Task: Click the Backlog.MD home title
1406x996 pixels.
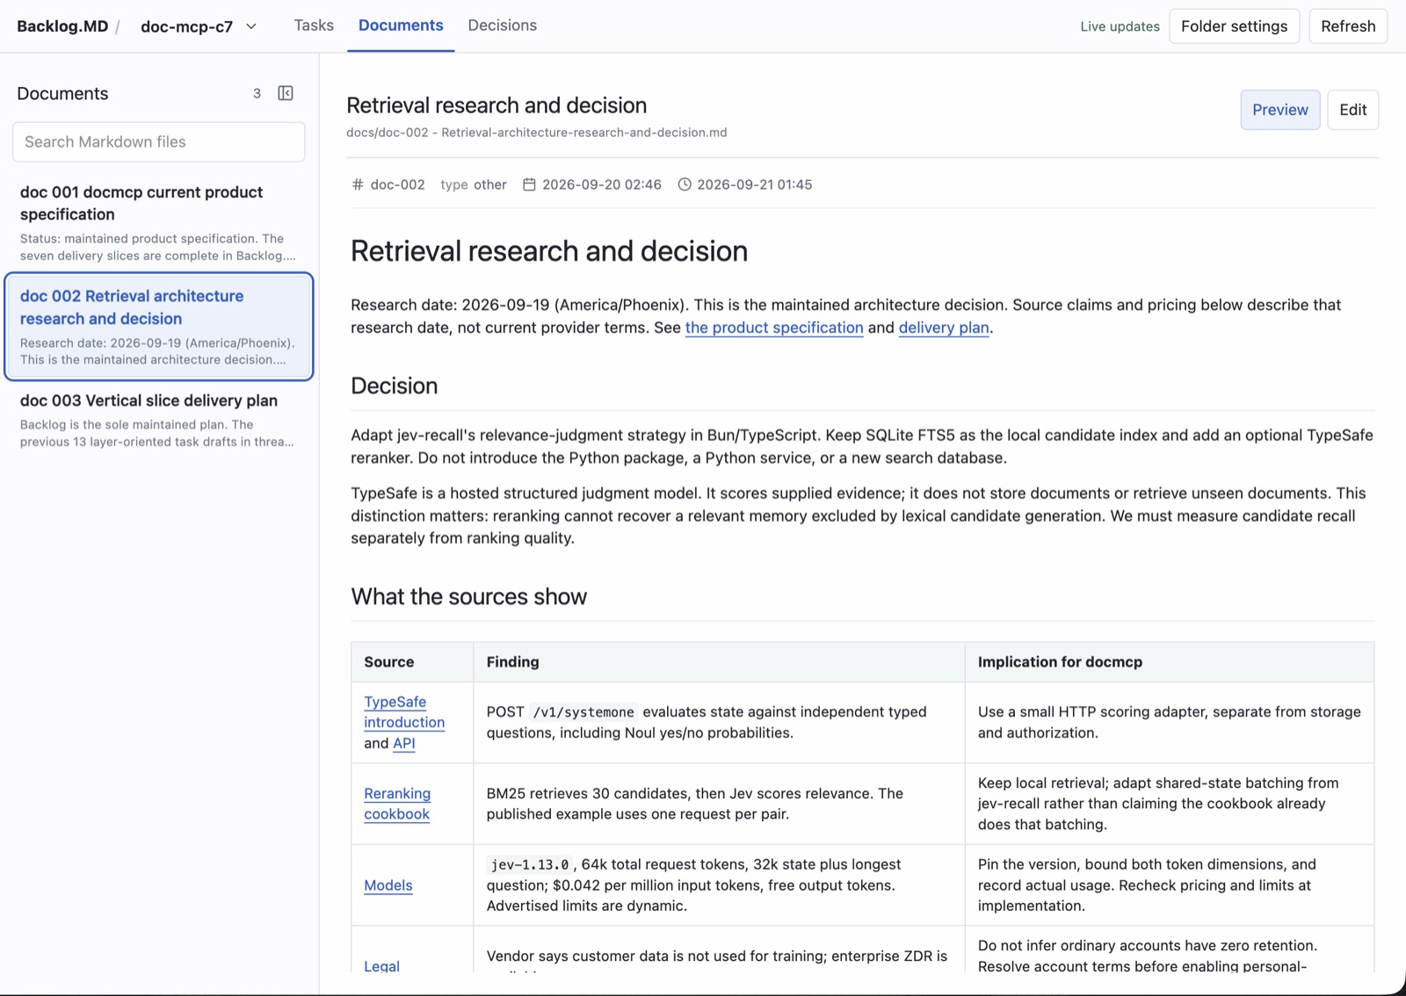Action: pyautogui.click(x=62, y=26)
